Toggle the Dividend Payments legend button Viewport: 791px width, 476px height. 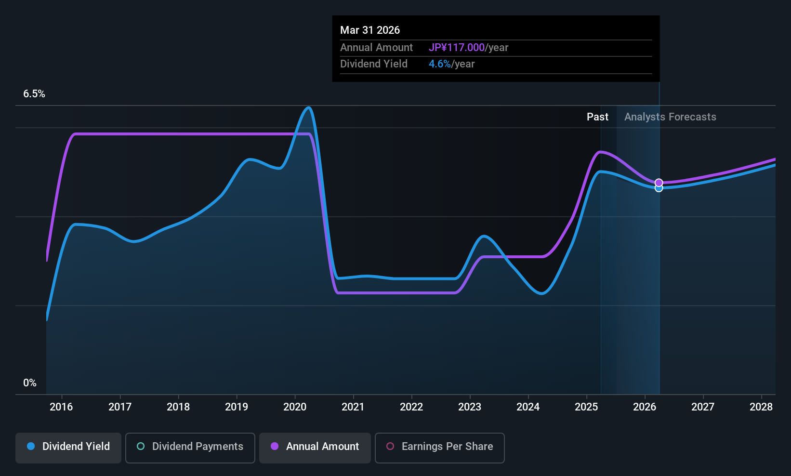(190, 448)
